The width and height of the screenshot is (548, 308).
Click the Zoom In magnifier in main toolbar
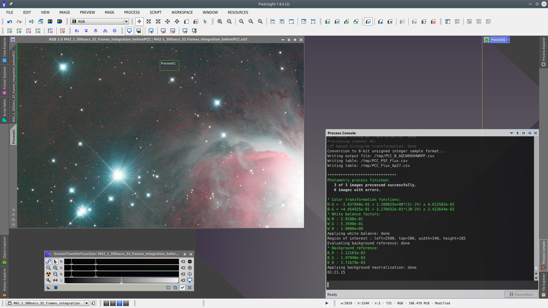click(220, 21)
